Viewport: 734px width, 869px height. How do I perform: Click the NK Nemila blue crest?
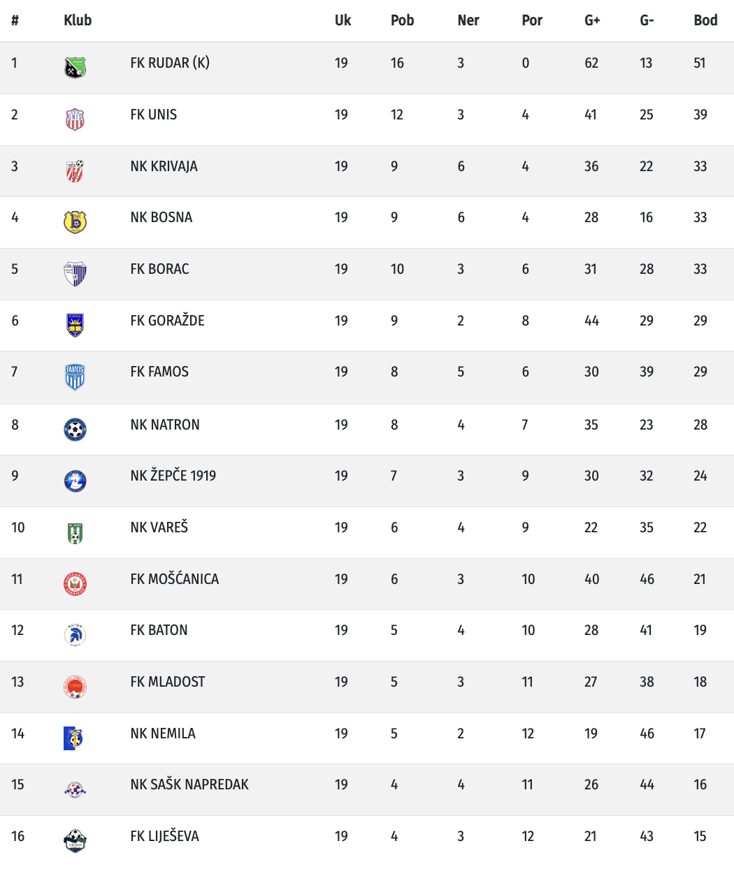click(x=73, y=738)
